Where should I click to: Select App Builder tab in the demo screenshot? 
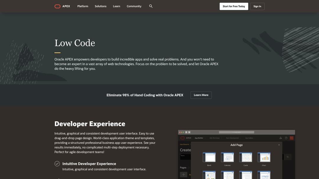(199, 138)
